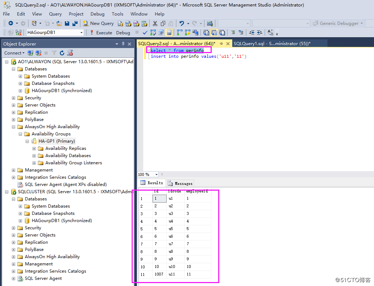Image resolution: width=374 pixels, height=286 pixels.
Task: Switch to the Messages tab
Action: (180, 183)
